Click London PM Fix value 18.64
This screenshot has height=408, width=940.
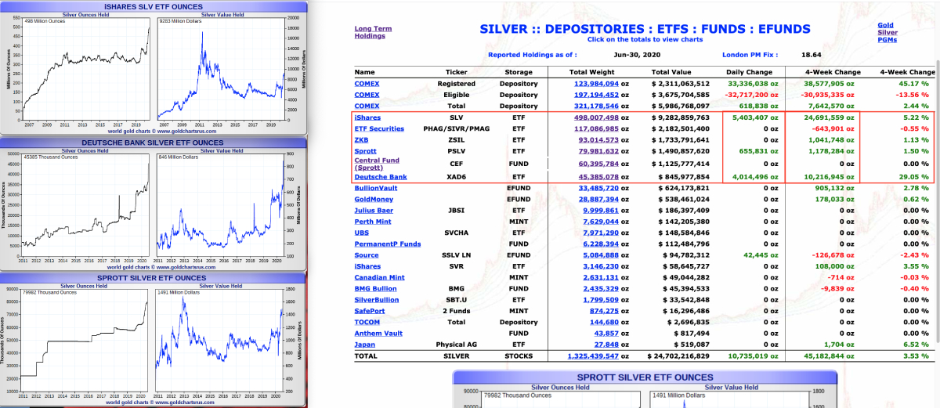(x=812, y=55)
